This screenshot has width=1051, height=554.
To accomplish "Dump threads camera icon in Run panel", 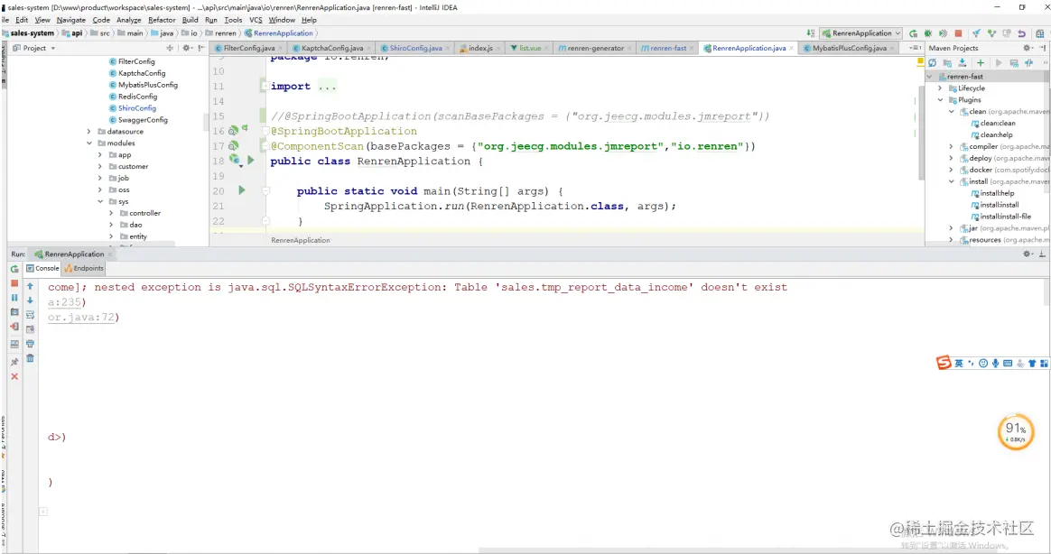I will 14,312.
